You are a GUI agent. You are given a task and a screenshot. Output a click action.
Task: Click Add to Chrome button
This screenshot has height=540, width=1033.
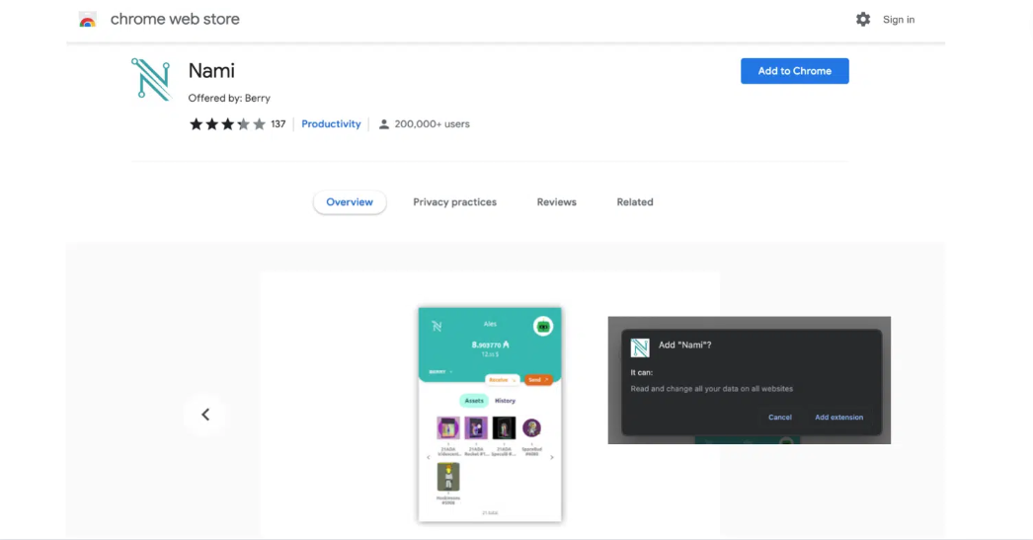(x=795, y=71)
